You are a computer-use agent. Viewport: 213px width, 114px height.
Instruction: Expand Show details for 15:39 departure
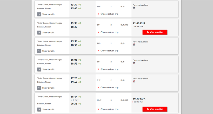click(x=39, y=33)
